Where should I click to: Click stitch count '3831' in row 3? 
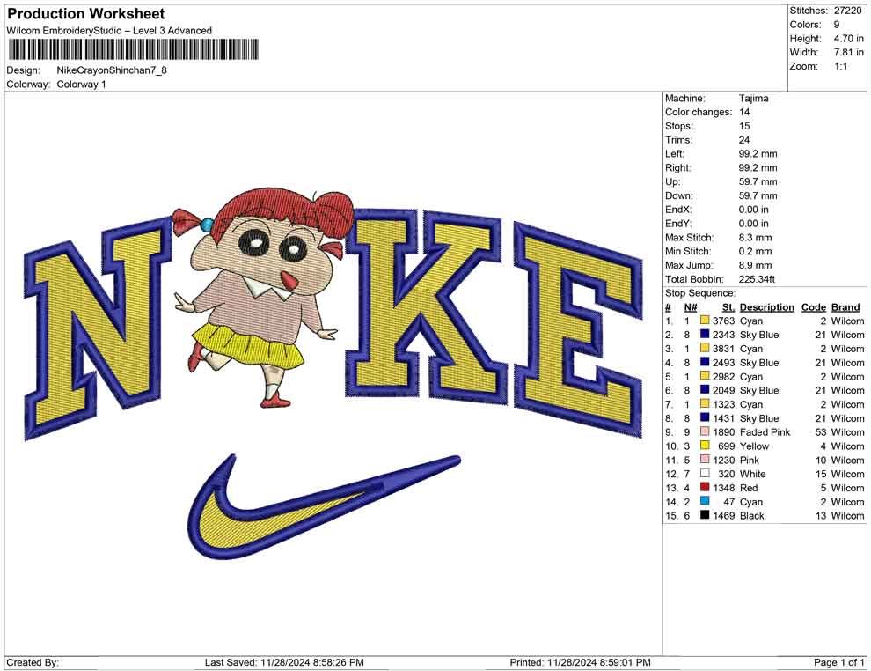pos(724,349)
